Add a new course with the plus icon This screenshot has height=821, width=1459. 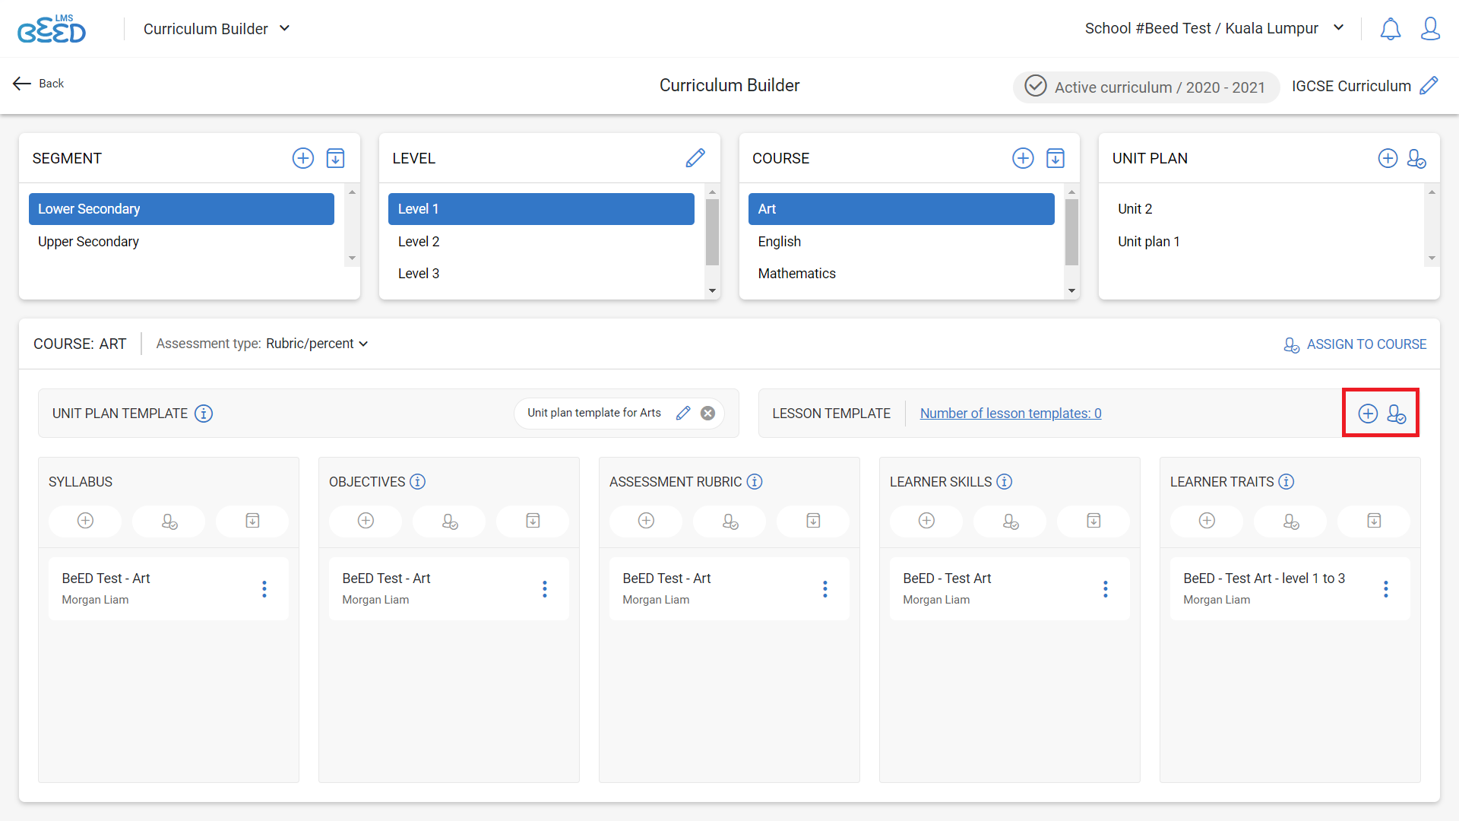[x=1023, y=158]
